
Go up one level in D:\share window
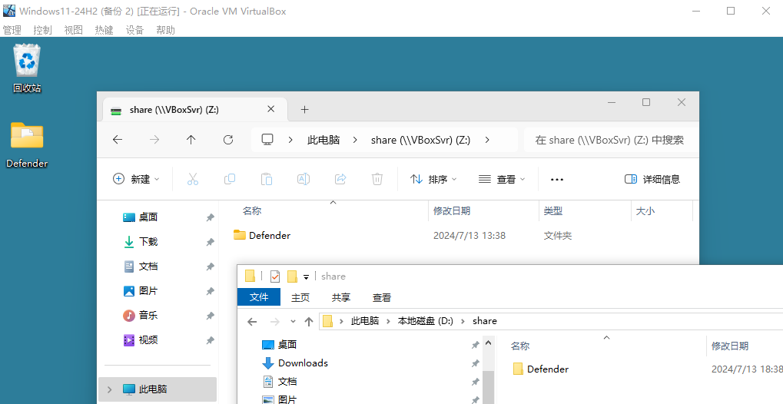(x=309, y=322)
